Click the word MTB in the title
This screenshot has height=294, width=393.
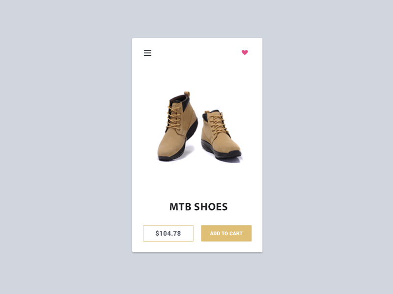(180, 207)
